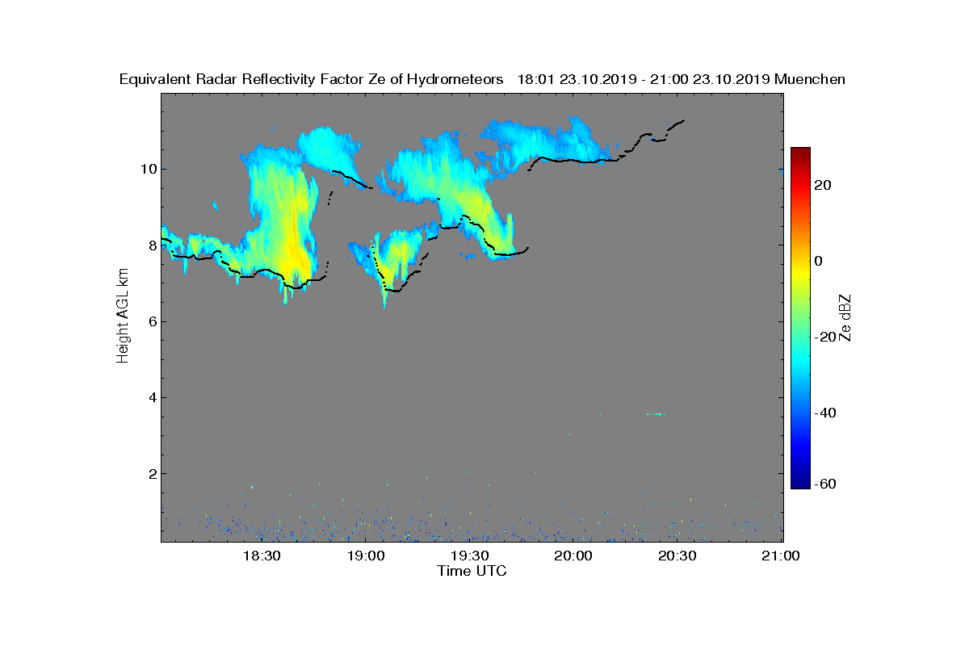Image resolution: width=969 pixels, height=646 pixels.
Task: Click the 20:00 time tick label
Action: click(x=573, y=556)
